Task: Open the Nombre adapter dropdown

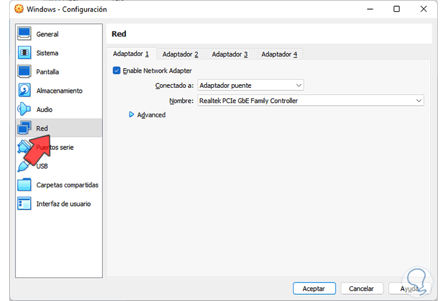Action: pos(311,101)
